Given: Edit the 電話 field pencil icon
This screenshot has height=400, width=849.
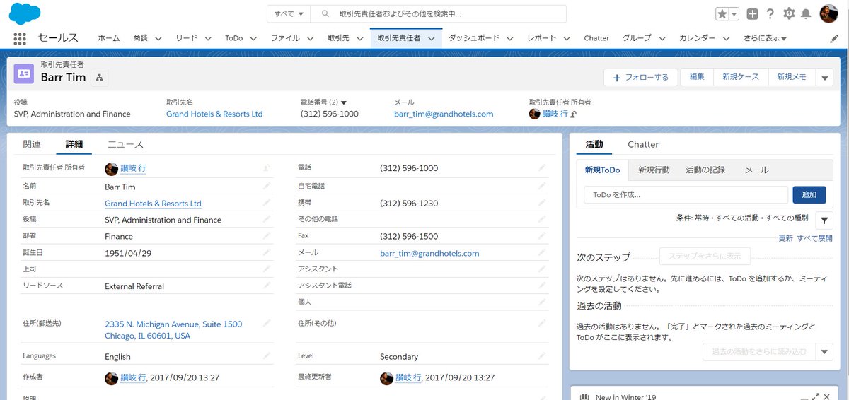Looking at the screenshot, I should [542, 167].
